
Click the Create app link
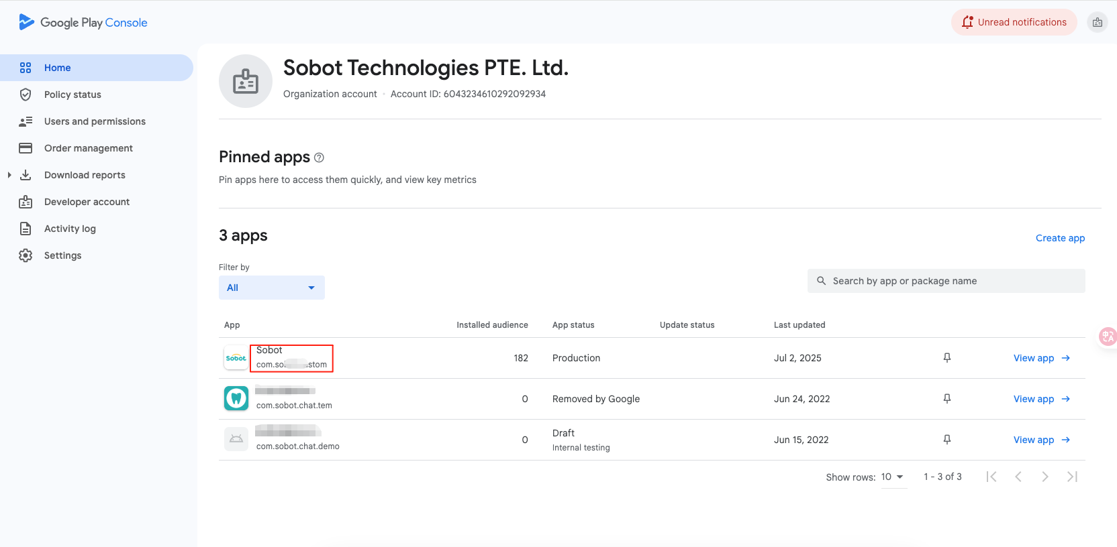tap(1060, 238)
